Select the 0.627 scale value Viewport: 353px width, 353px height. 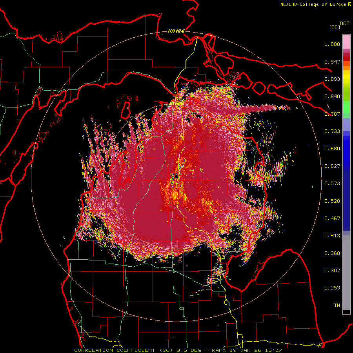[332, 166]
